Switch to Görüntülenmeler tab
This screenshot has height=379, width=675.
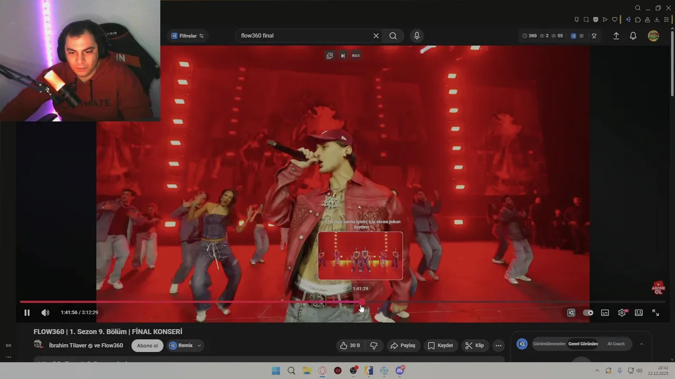(549, 344)
